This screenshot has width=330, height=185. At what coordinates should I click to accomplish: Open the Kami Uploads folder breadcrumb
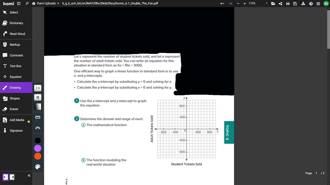pos(46,3)
